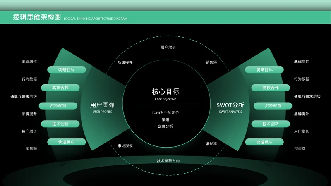Select the LOGICAL THINKING ARCHITECTURE DIAGRAM subtitle
This screenshot has height=186, width=331.
click(x=96, y=19)
